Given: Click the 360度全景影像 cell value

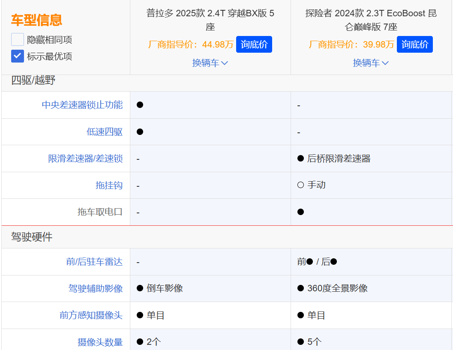Looking at the screenshot, I should [337, 288].
